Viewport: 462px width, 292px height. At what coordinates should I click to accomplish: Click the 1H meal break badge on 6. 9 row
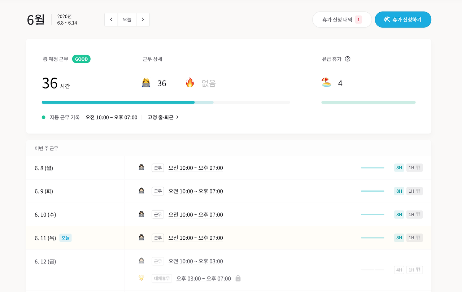(414, 191)
